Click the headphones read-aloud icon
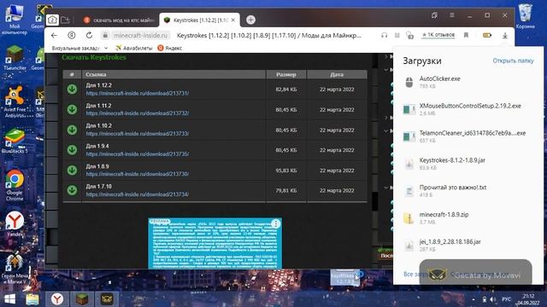The height and width of the screenshot is (307, 547). coord(384,35)
